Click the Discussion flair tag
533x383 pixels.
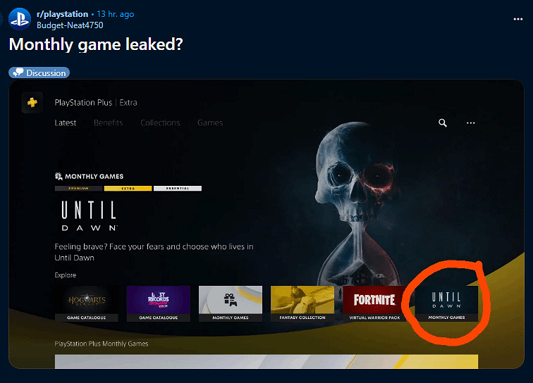pyautogui.click(x=39, y=73)
